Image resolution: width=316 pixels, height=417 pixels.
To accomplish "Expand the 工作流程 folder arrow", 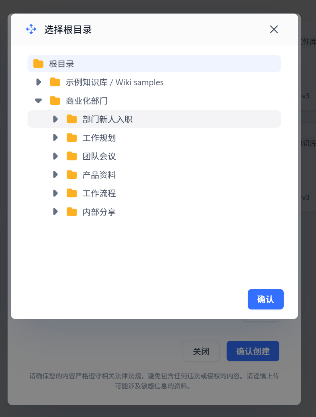I will click(x=55, y=193).
